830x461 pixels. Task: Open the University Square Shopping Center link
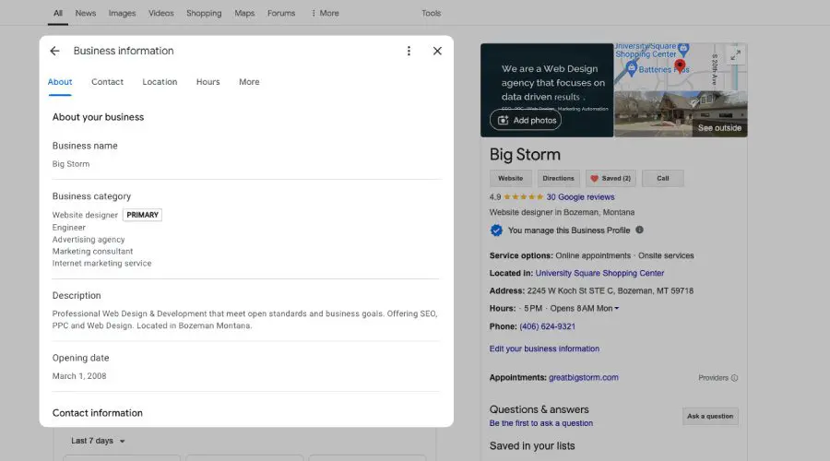click(x=599, y=273)
